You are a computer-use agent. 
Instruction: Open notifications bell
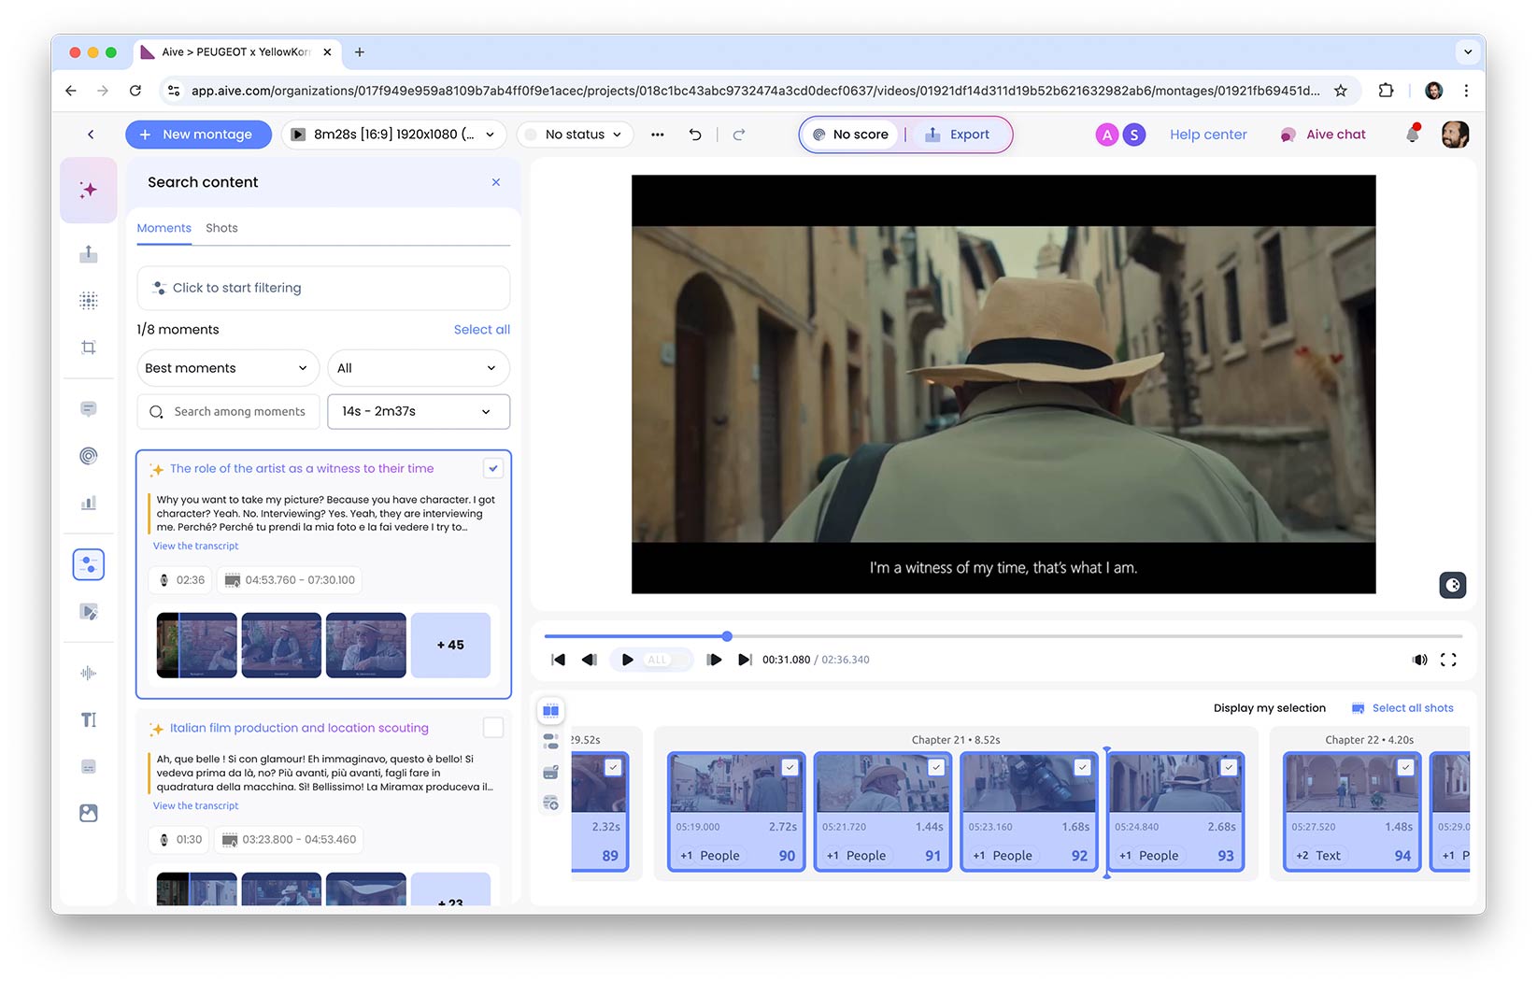pos(1413,135)
